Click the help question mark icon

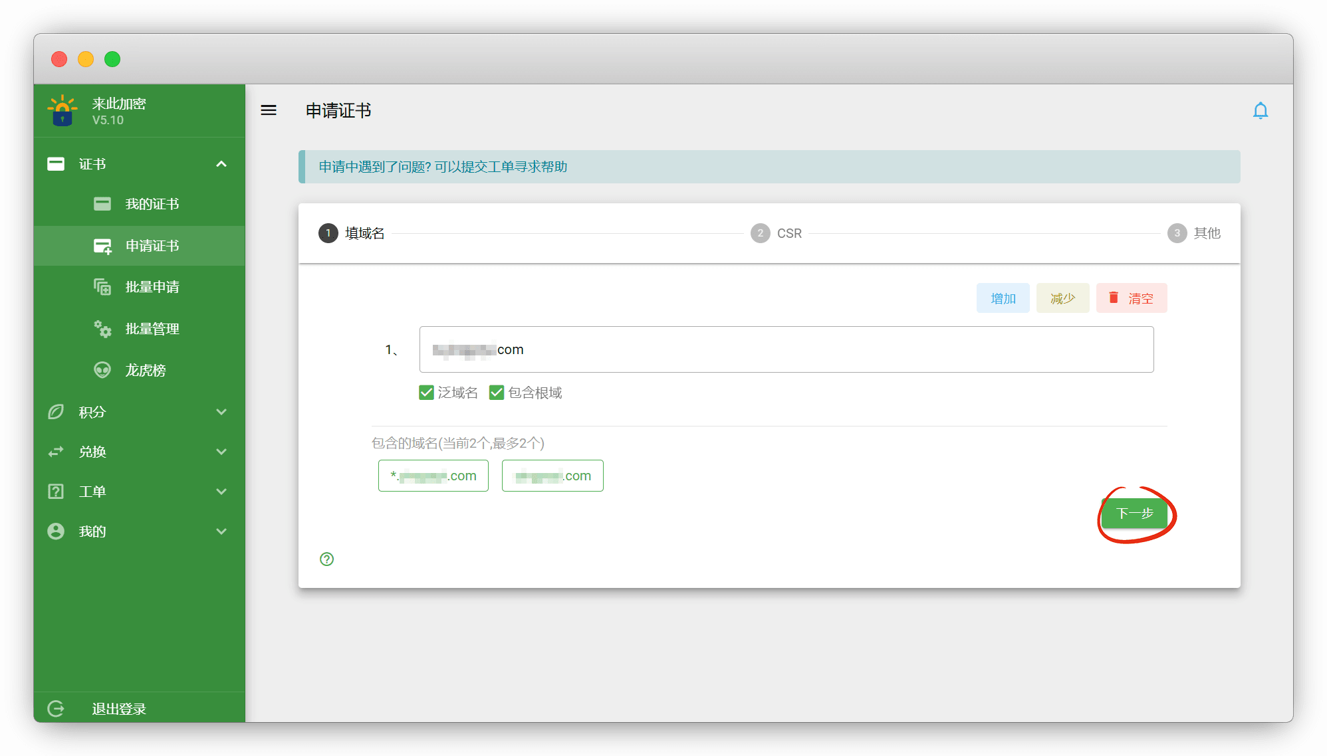pos(326,559)
